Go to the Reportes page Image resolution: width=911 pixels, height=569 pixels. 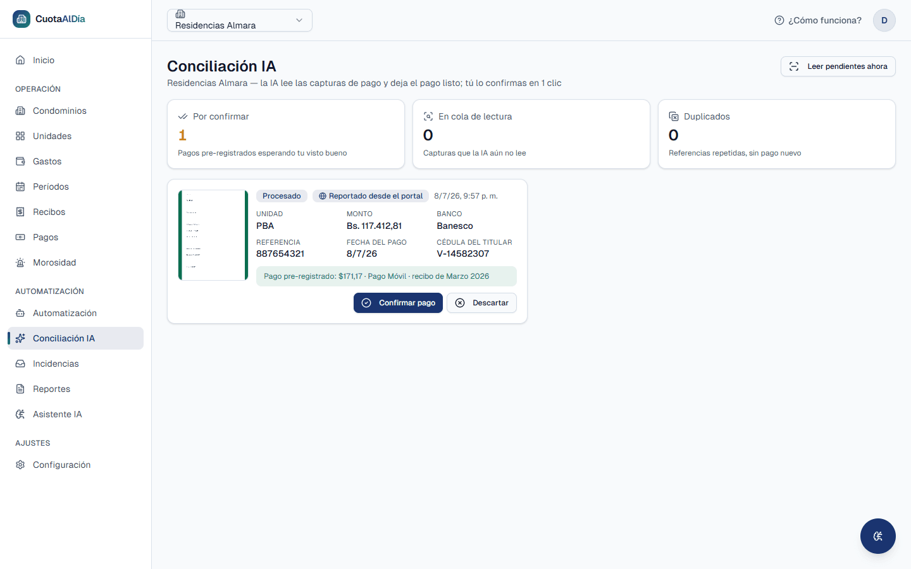tap(75, 389)
